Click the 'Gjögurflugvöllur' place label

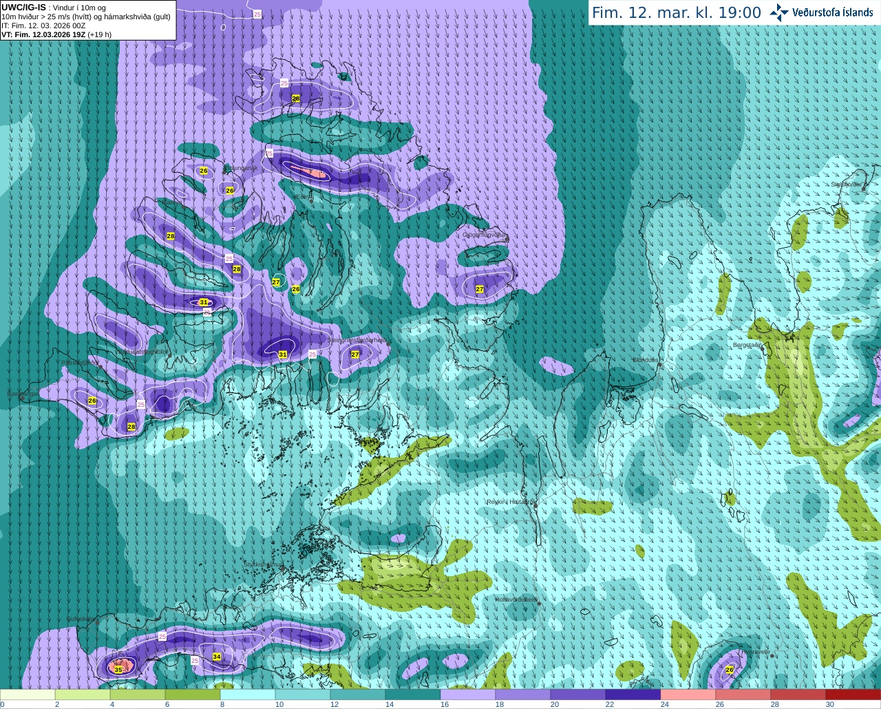[x=485, y=235]
